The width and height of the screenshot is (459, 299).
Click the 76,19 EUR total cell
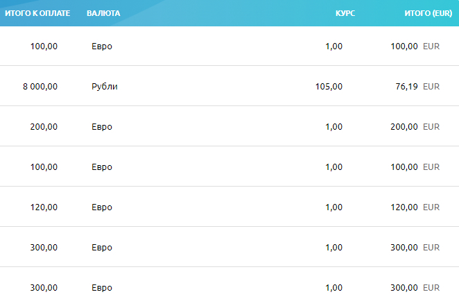pyautogui.click(x=417, y=87)
